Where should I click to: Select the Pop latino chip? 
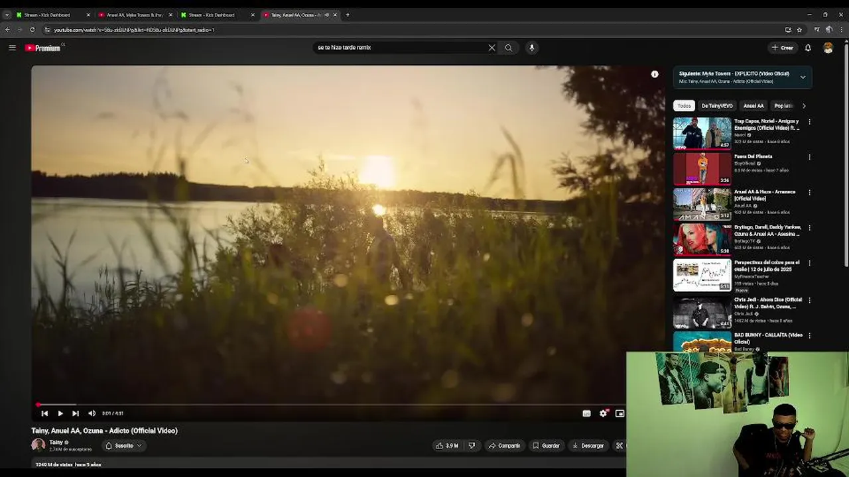point(783,106)
